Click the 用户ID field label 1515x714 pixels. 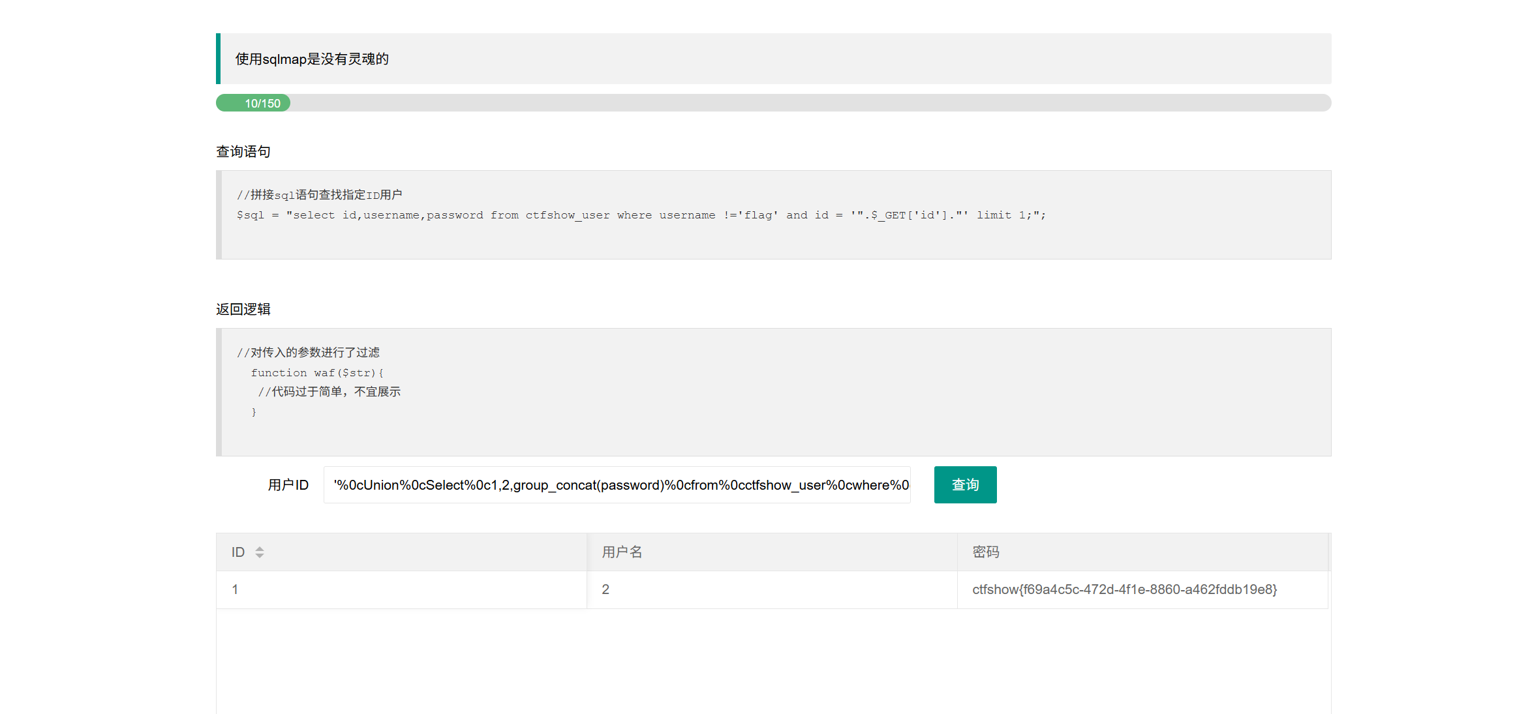point(288,485)
